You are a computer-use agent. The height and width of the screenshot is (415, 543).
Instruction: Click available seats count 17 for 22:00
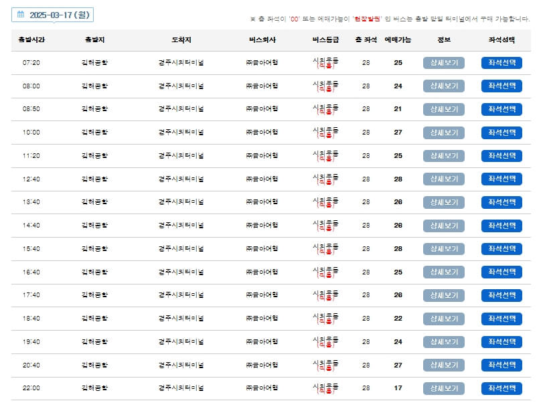point(398,388)
